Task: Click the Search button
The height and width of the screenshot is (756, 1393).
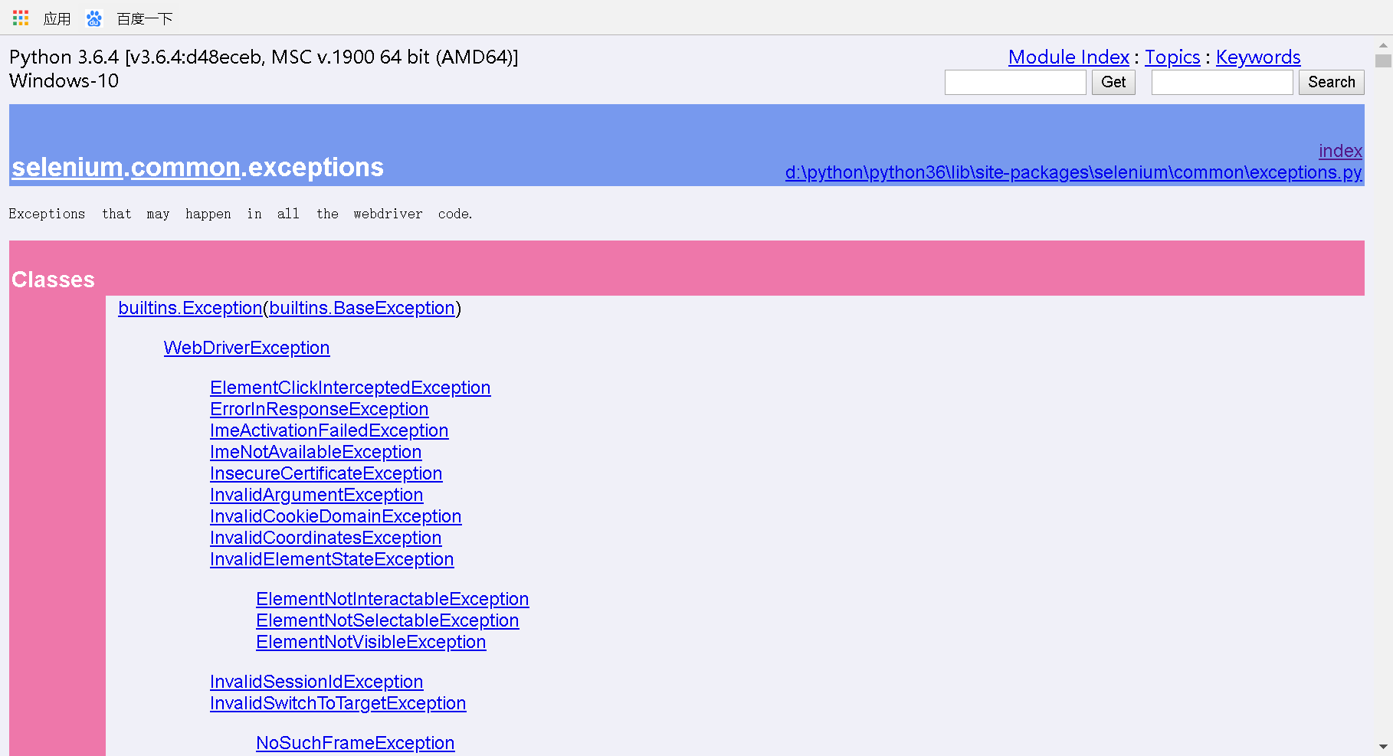Action: point(1332,82)
